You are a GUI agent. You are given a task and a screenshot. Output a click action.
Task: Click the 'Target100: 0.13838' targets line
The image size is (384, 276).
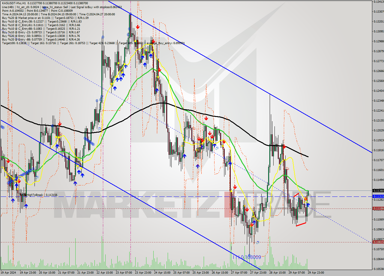tap(93, 43)
